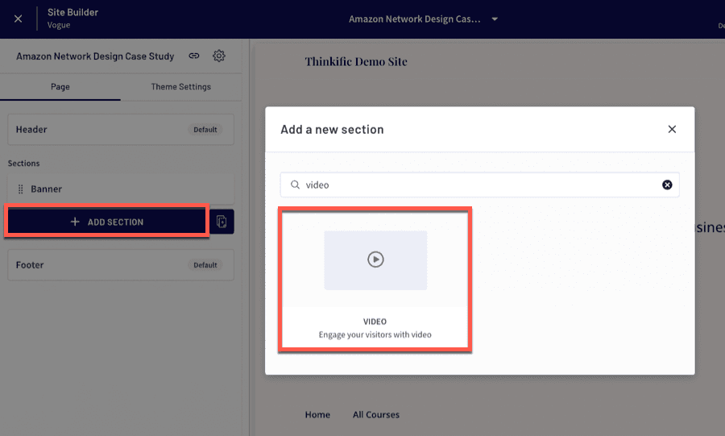Open page settings gear icon

(x=218, y=56)
